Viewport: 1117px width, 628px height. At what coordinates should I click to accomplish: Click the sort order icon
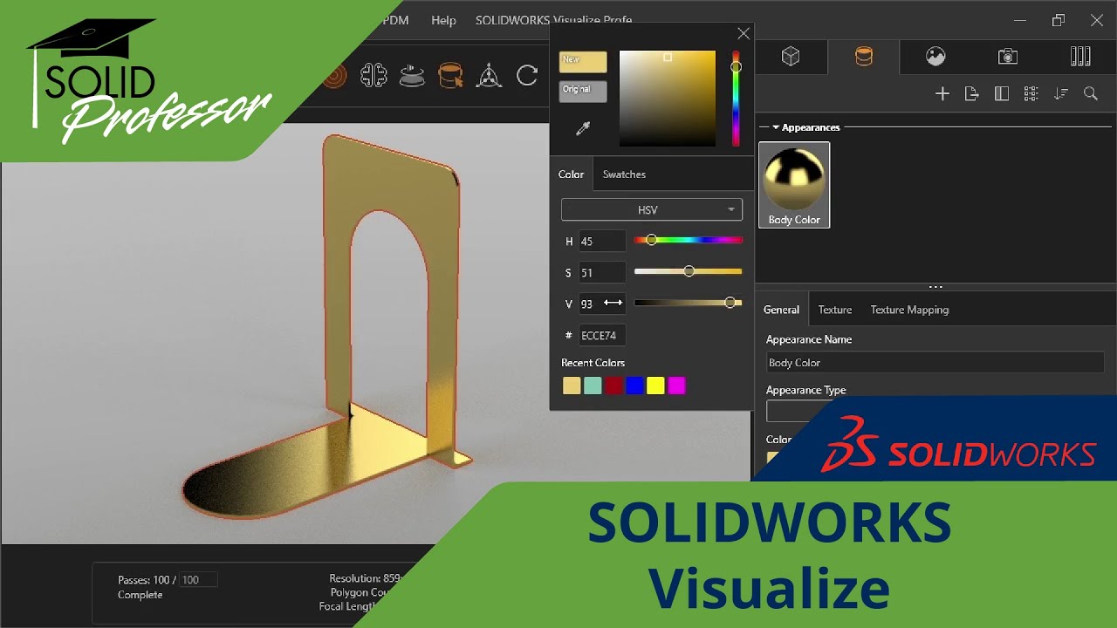(x=1061, y=94)
